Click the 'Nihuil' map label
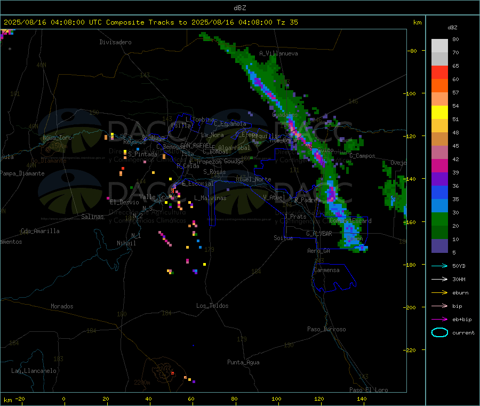The width and height of the screenshot is (480, 406). coord(126,243)
